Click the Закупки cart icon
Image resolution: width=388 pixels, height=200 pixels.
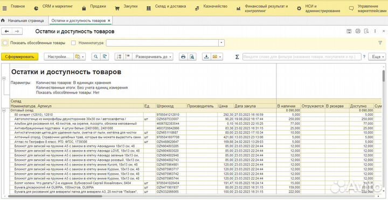click(117, 9)
